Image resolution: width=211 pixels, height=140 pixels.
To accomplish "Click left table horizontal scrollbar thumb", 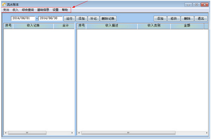I will pyautogui.click(x=27, y=133).
